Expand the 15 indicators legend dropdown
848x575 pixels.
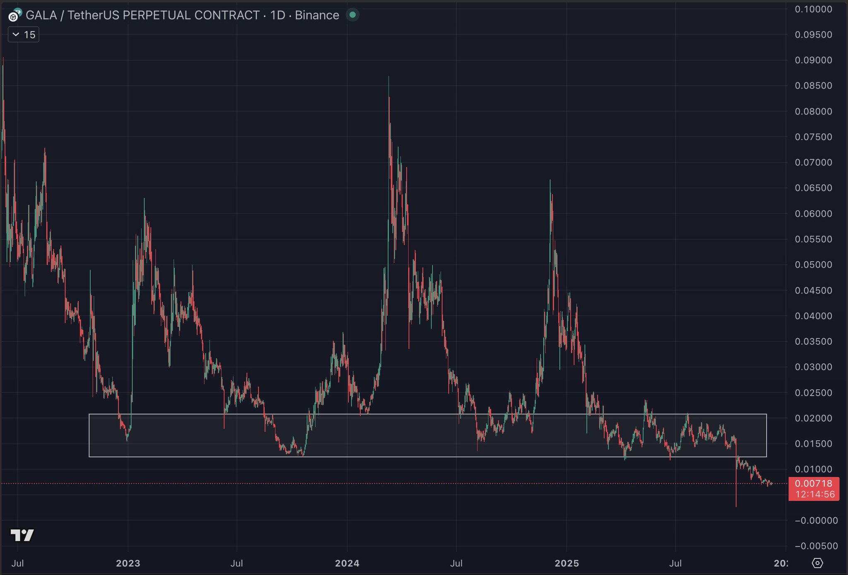(x=24, y=35)
